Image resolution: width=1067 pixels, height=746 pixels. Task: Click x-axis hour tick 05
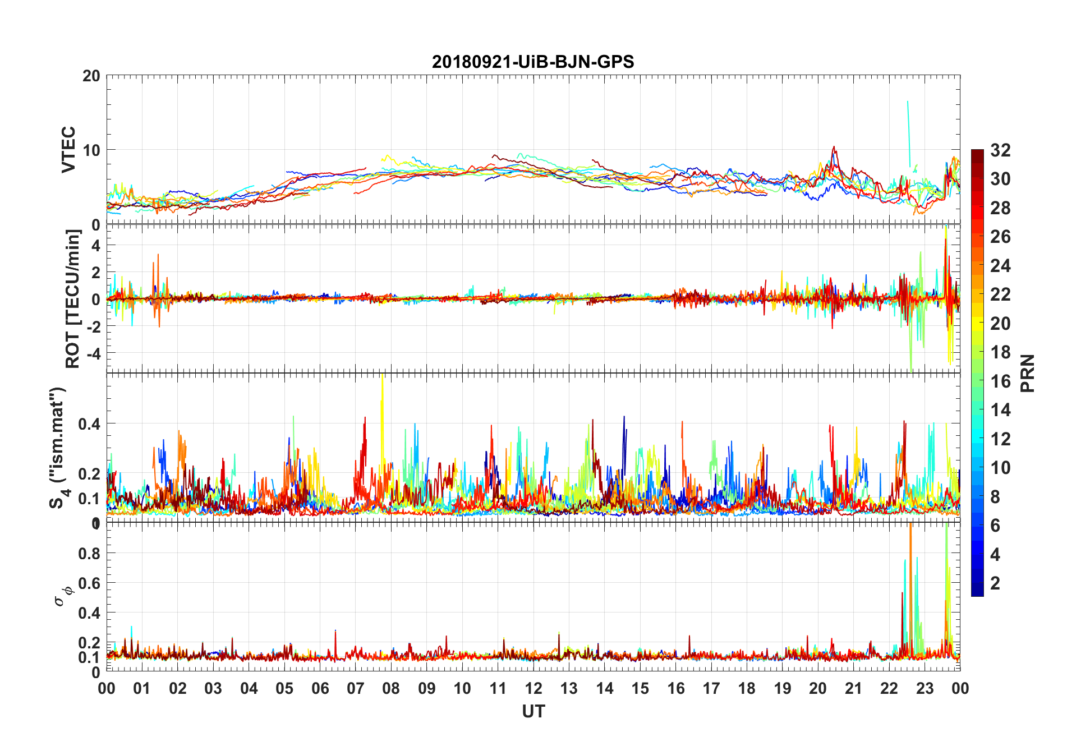pyautogui.click(x=284, y=688)
